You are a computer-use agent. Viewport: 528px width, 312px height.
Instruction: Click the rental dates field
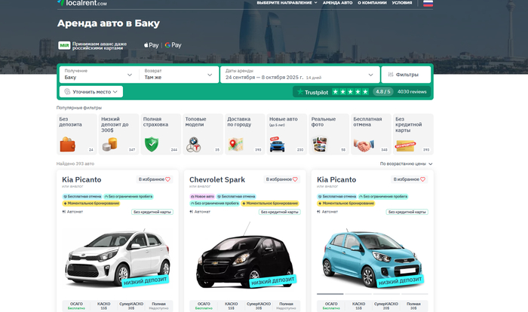coord(299,75)
